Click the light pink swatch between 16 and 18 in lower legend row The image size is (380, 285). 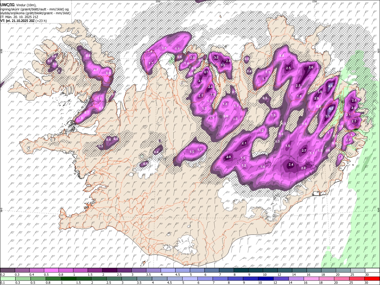[311, 279]
